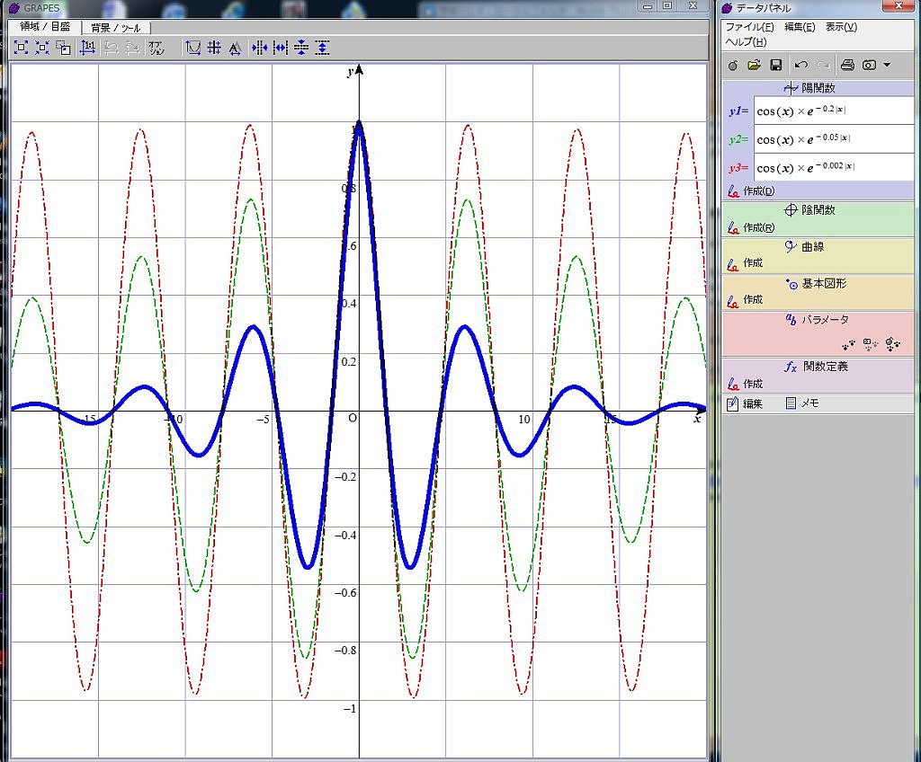This screenshot has width=921, height=762.
Task: Click the blue y1= color label
Action: [x=738, y=111]
